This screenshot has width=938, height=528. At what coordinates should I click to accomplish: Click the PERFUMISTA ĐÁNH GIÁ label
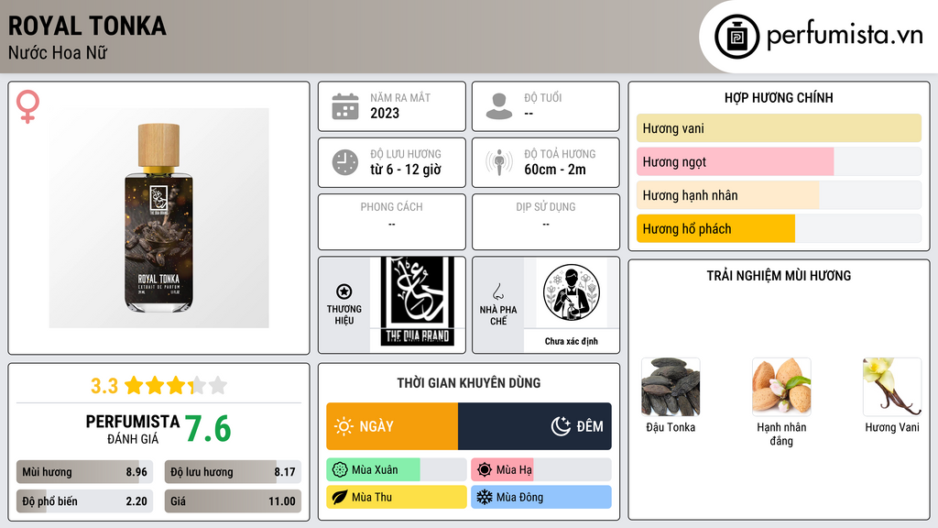(132, 429)
